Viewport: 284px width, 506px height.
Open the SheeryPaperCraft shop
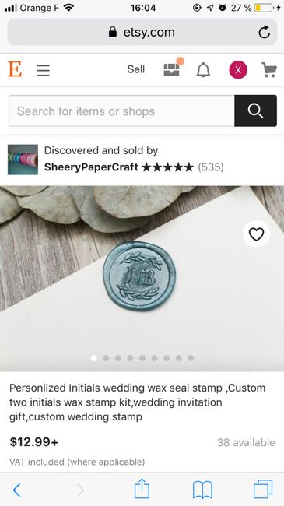pyautogui.click(x=91, y=167)
